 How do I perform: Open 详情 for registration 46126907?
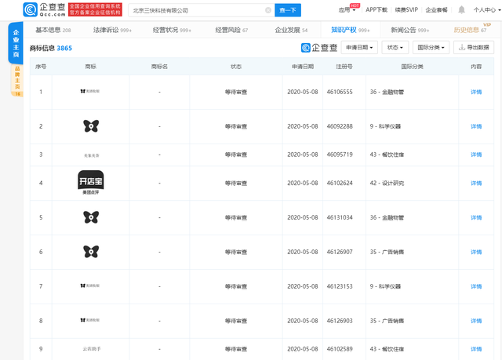pyautogui.click(x=476, y=252)
